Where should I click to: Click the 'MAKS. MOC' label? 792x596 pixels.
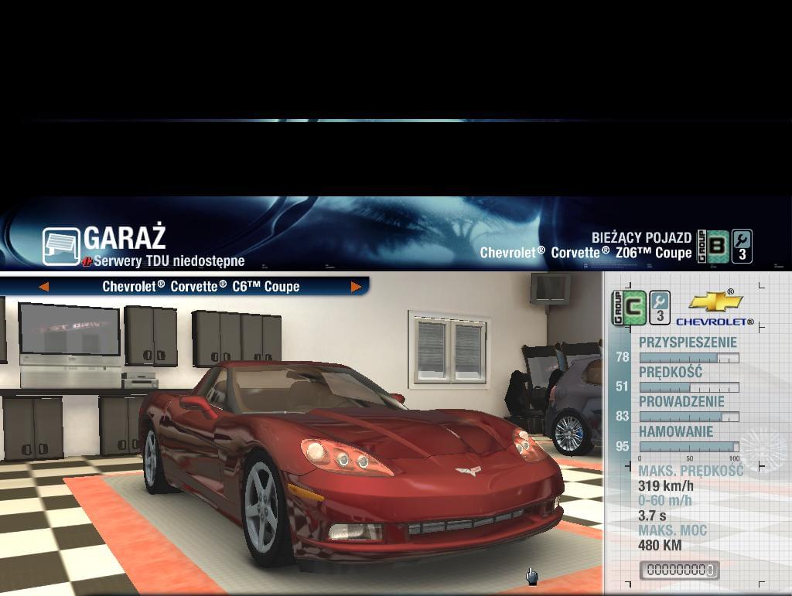point(672,530)
